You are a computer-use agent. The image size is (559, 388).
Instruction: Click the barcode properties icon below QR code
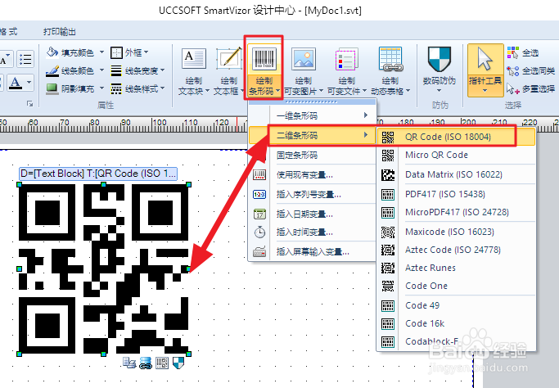pos(162,363)
